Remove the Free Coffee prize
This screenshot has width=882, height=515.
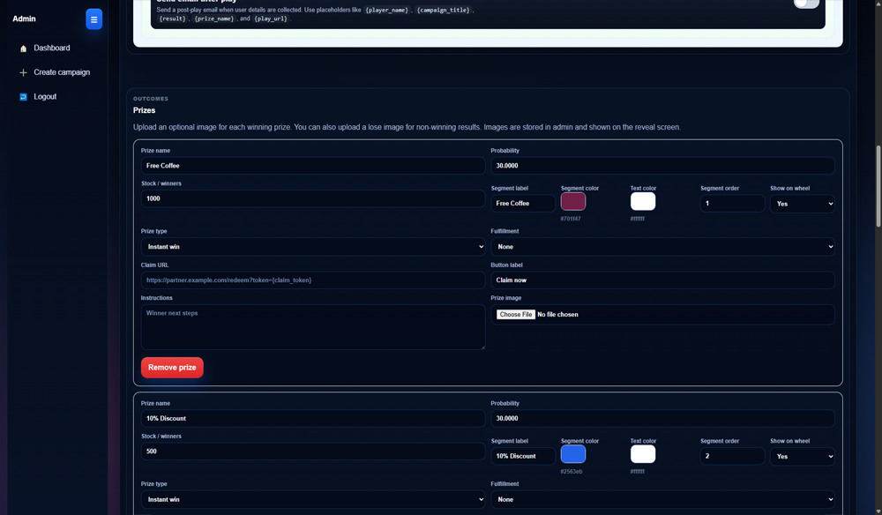tap(172, 368)
